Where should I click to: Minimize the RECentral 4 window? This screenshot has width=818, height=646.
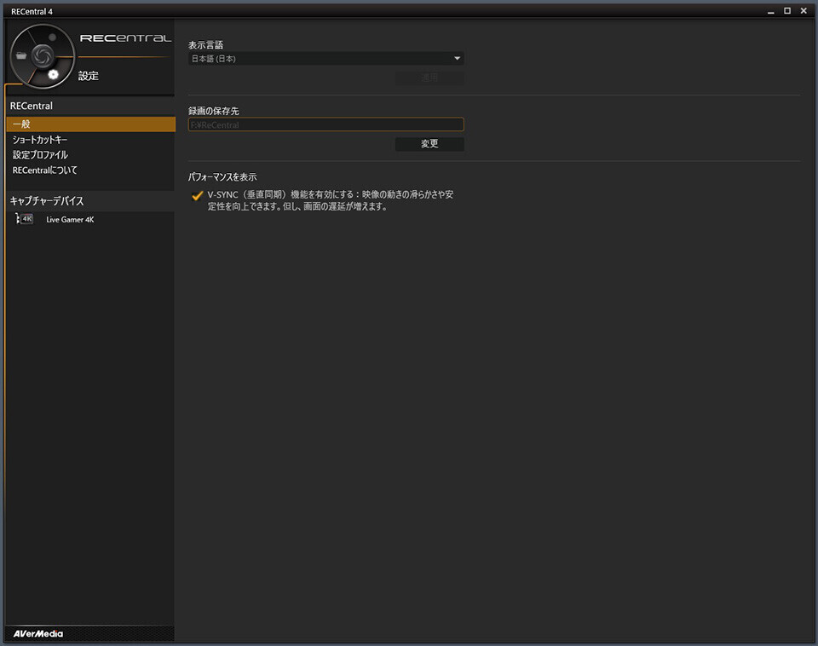pos(770,11)
